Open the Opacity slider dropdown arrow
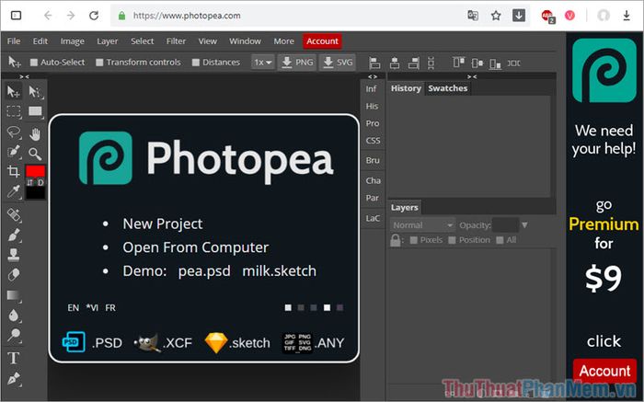 (524, 225)
